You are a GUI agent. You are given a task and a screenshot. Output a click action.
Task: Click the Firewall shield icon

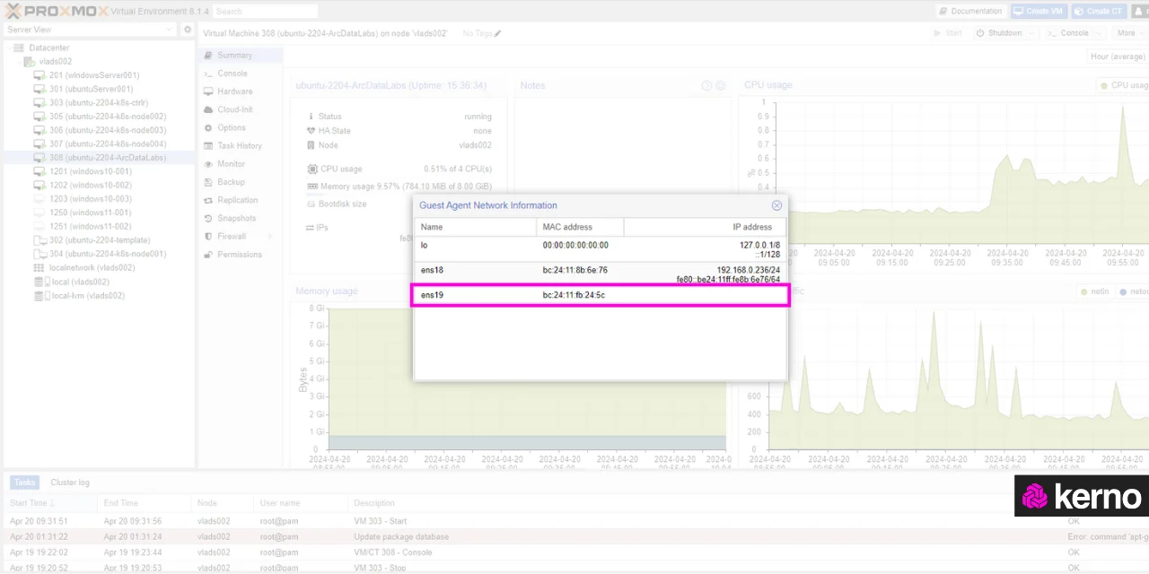click(x=208, y=236)
